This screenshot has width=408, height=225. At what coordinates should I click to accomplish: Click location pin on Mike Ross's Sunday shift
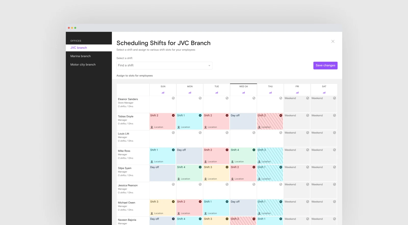[x=152, y=162]
